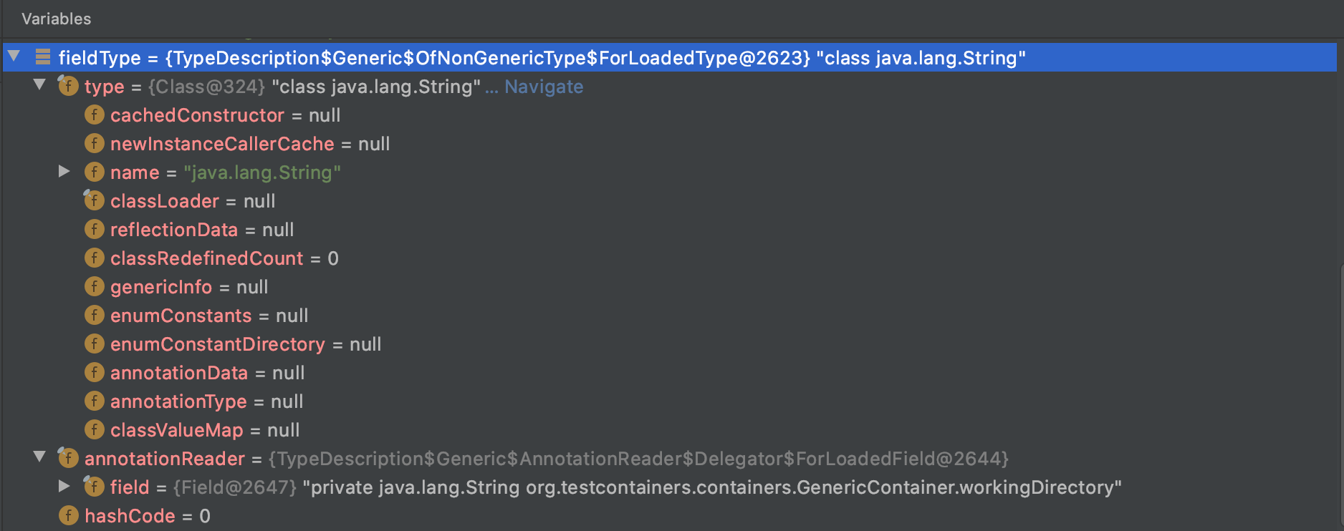The height and width of the screenshot is (531, 1344).
Task: Click the Navigate link for type
Action: coord(544,86)
